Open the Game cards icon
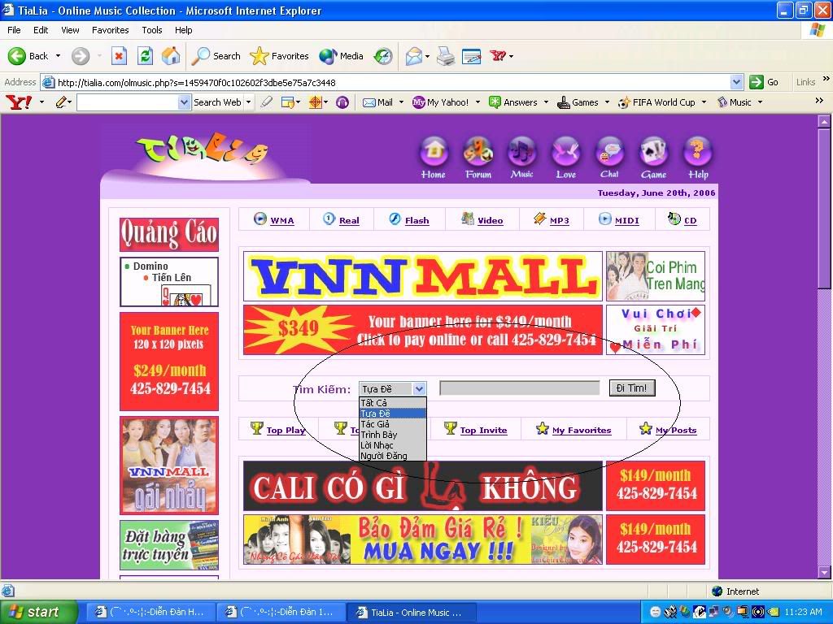The width and height of the screenshot is (833, 624). tap(653, 152)
